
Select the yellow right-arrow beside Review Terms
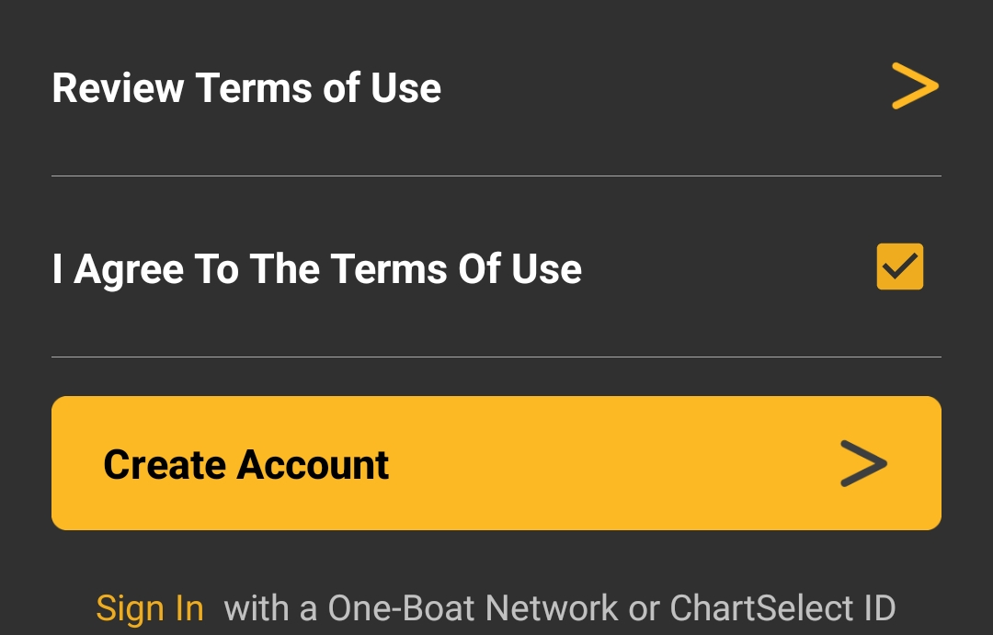point(915,85)
